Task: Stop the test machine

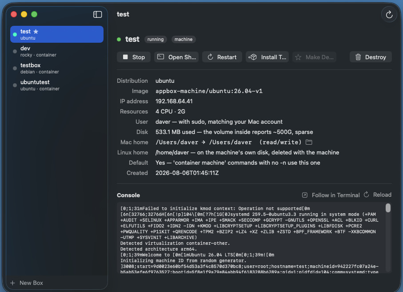Action: click(134, 57)
